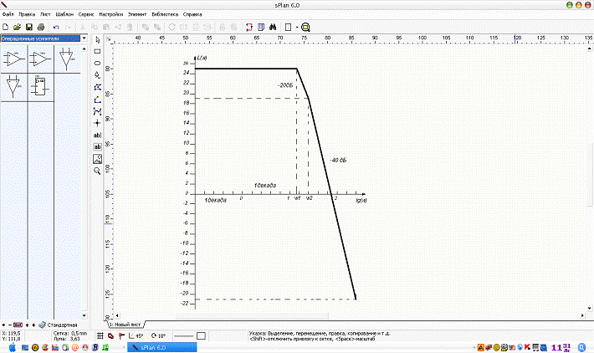Open the search binoculars tool

[272, 27]
